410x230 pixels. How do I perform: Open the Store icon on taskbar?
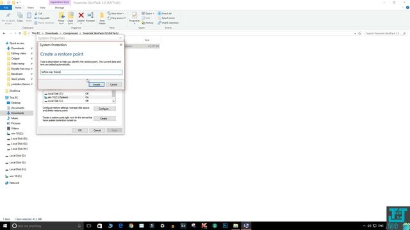tap(99, 226)
